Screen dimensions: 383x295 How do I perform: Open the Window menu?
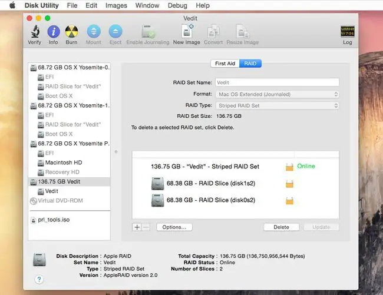(x=147, y=5)
